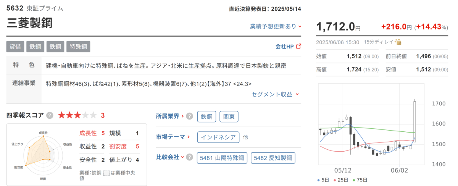
Task: Click the help icon beside 比較会社
Action: pyautogui.click(x=189, y=157)
